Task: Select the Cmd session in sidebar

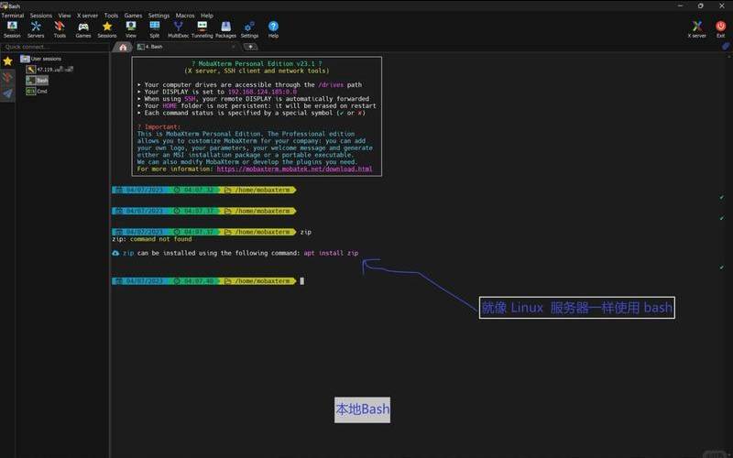Action: coord(37,91)
